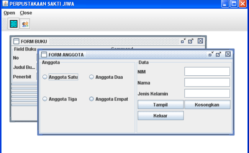Viewport: 249px width, 153px height.
Task: Click the FORM BUKU title bar text
Action: pyautogui.click(x=34, y=41)
